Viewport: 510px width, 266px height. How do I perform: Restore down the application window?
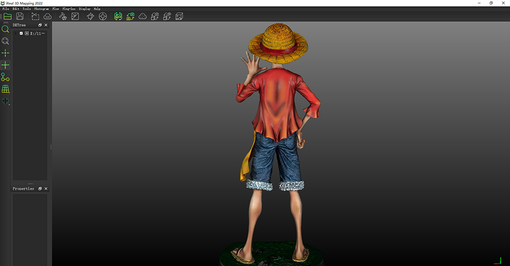(491, 3)
